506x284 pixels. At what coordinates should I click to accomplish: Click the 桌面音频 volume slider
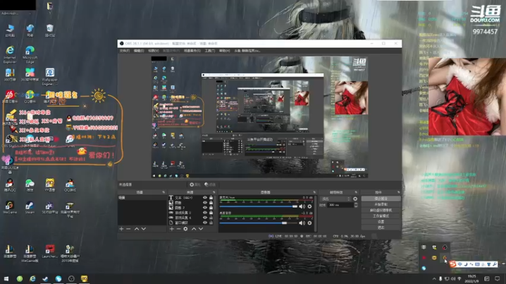(x=258, y=223)
